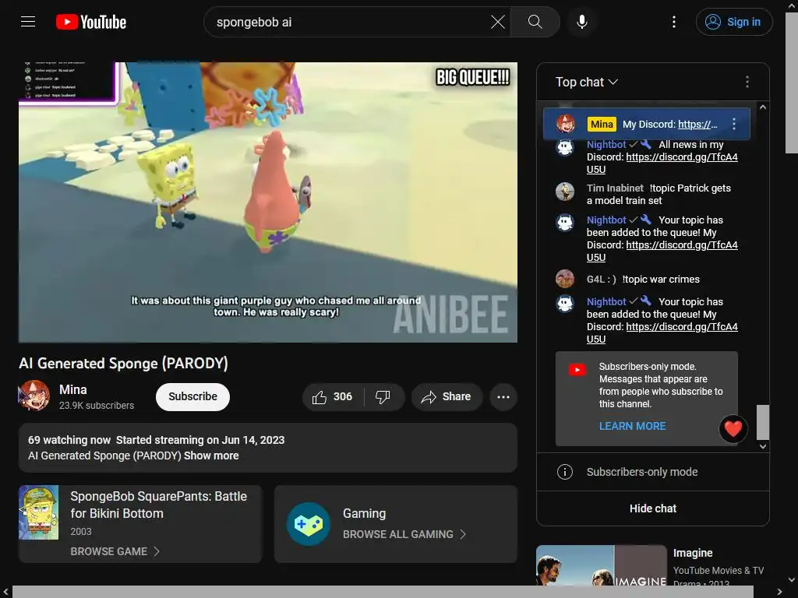Open the Imagine movie thumbnail

602,565
